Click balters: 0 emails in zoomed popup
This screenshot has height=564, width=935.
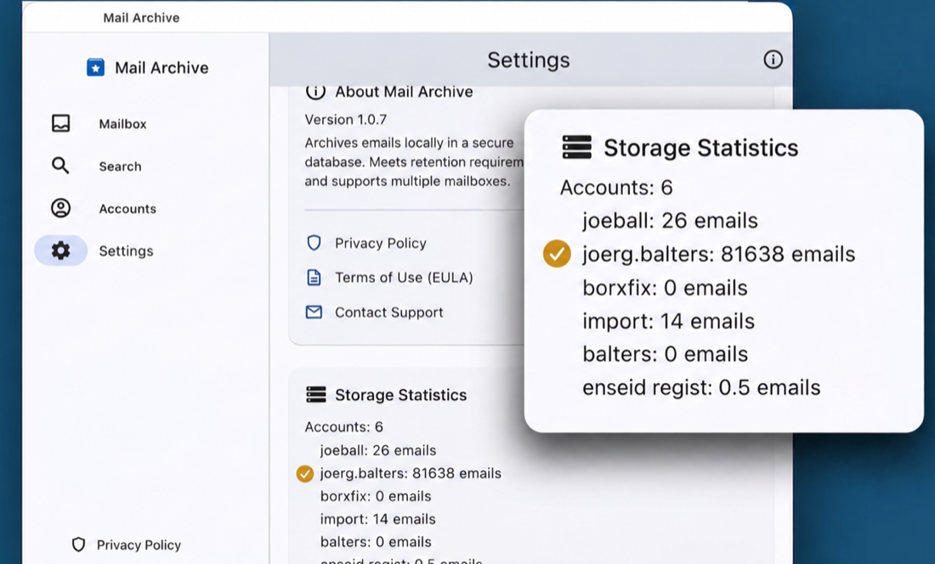click(665, 354)
